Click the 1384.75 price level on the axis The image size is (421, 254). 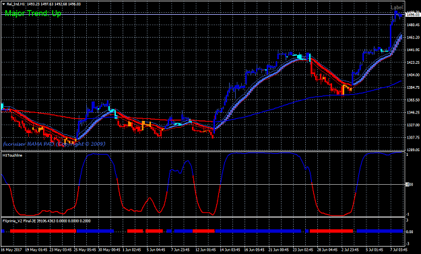413,87
